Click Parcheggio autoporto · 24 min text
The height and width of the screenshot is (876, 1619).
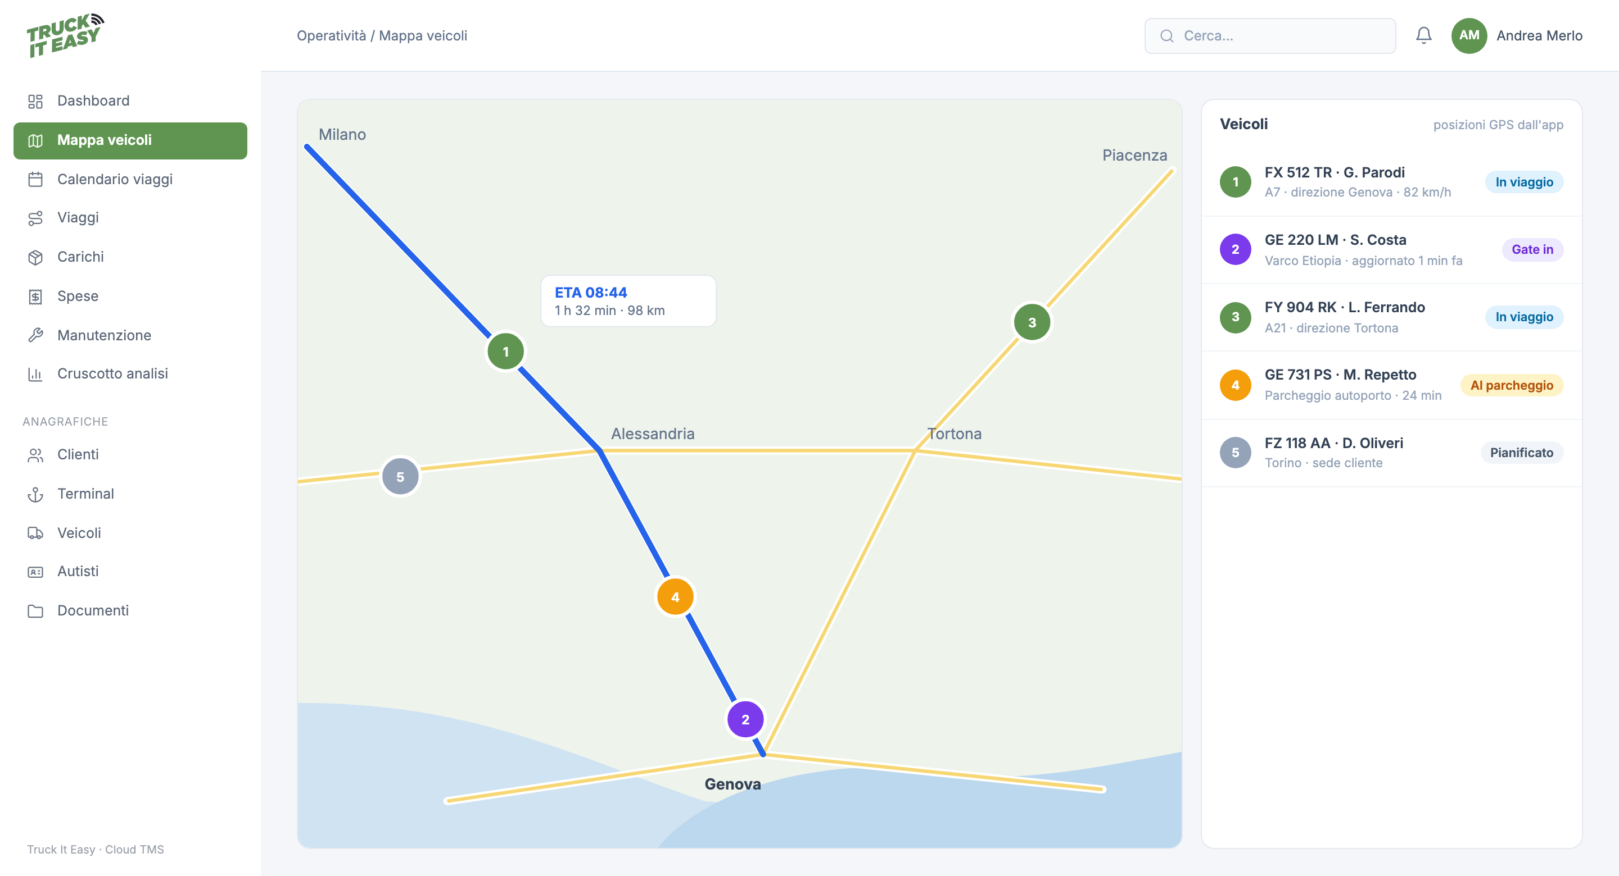[x=1353, y=396]
